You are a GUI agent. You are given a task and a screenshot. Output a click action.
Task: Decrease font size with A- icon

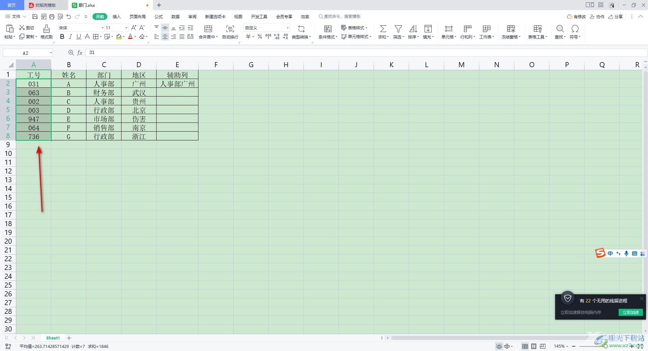point(142,28)
